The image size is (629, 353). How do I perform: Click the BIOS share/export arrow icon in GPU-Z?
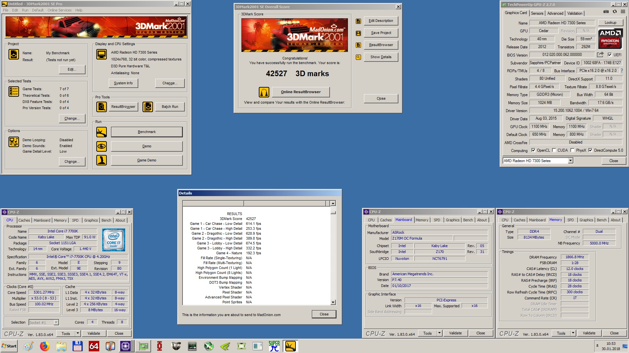pos(600,55)
